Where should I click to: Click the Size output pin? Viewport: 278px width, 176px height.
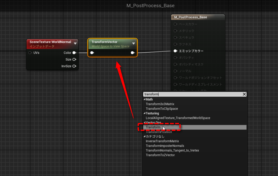[74, 59]
